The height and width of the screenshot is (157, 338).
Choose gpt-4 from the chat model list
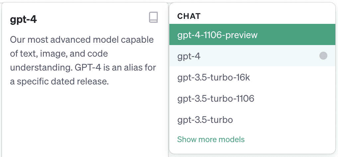pyautogui.click(x=189, y=56)
